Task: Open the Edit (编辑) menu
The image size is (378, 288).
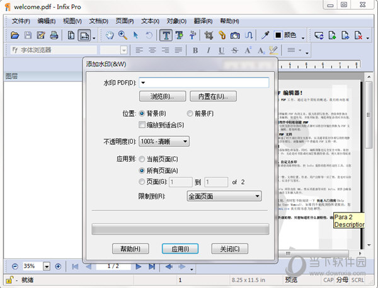Action: tap(46, 21)
